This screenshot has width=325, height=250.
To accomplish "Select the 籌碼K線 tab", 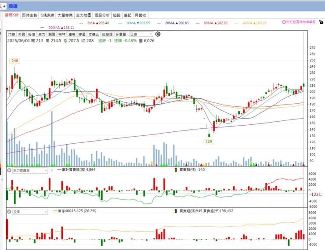I will coord(12,15).
